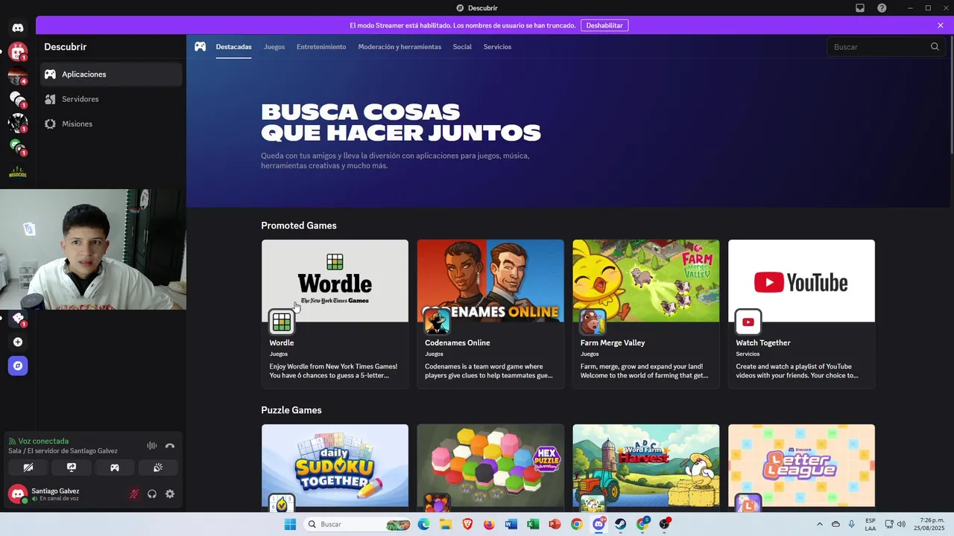Click the Watch Together YouTube app icon
Image resolution: width=954 pixels, height=536 pixels.
748,322
